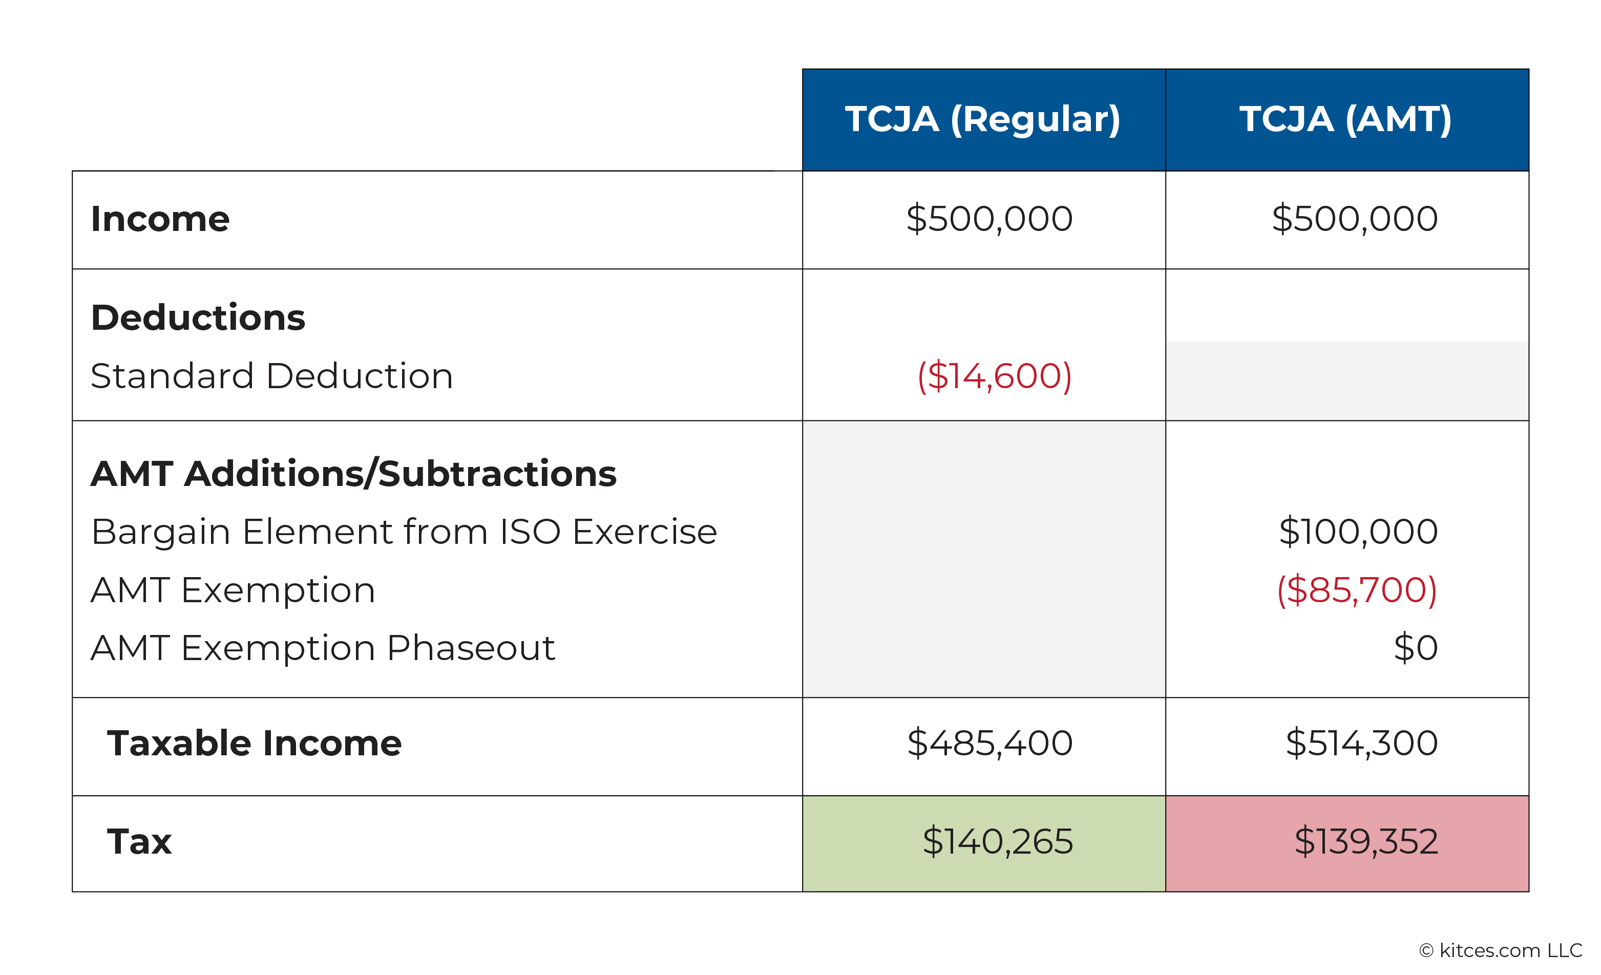Click the $485,400 taxable income value

(989, 743)
